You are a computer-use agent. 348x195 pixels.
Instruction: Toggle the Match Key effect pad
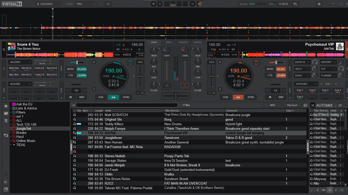(14, 68)
